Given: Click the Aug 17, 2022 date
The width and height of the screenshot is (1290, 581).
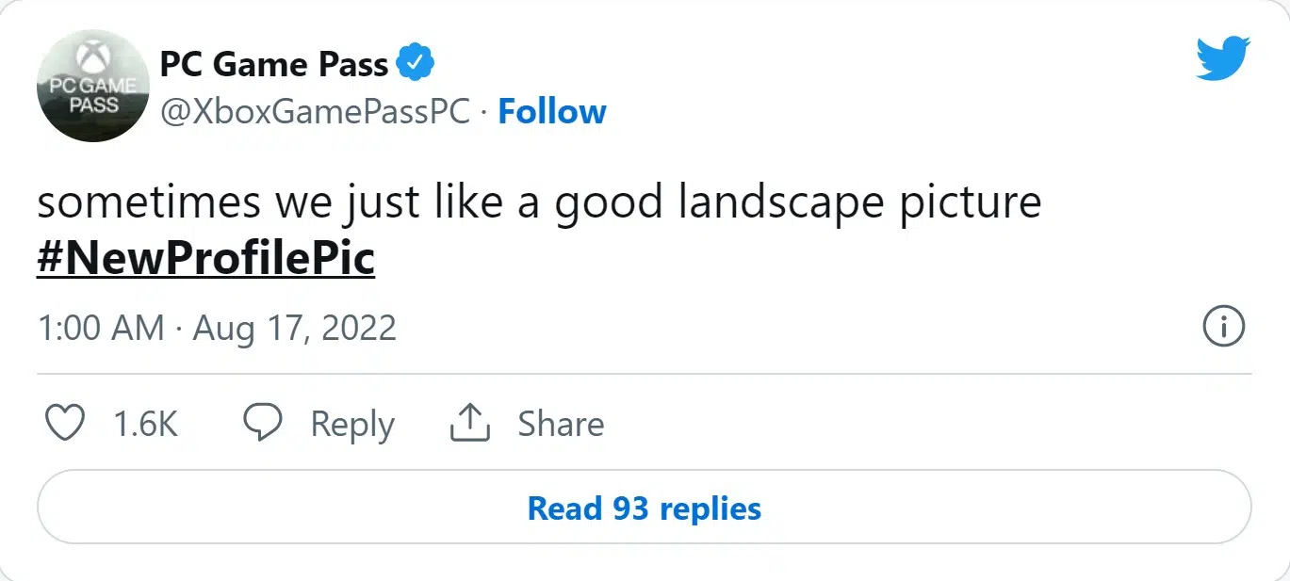Looking at the screenshot, I should (294, 329).
